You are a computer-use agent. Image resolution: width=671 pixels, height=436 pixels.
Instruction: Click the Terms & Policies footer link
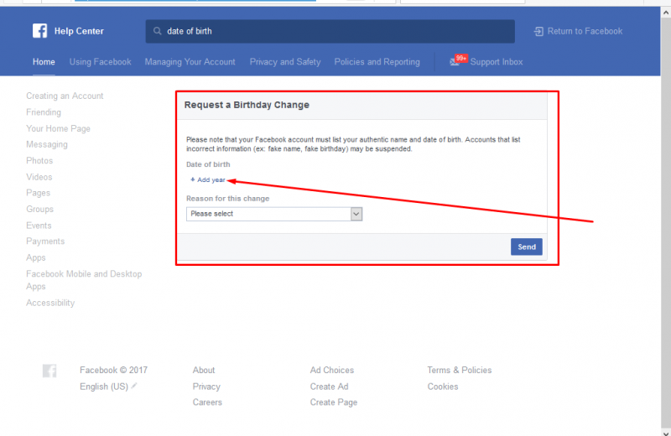coord(460,370)
